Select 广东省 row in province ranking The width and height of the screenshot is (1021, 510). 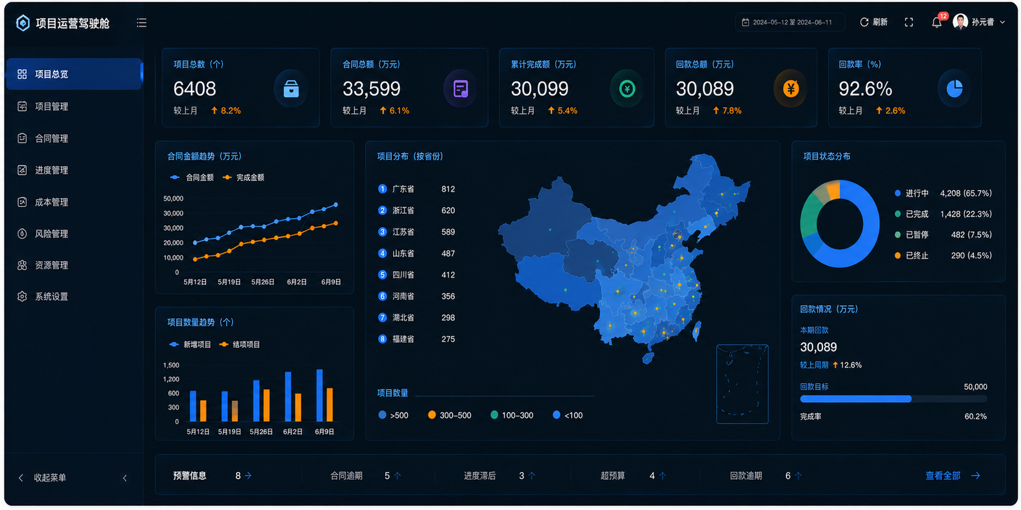417,189
